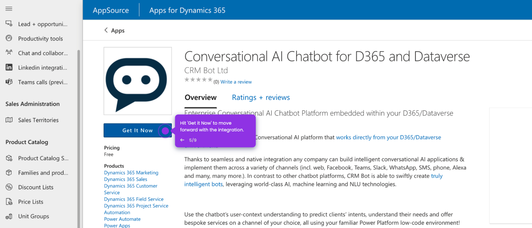532x228 pixels.
Task: Click the Get It Now button
Action: [138, 130]
